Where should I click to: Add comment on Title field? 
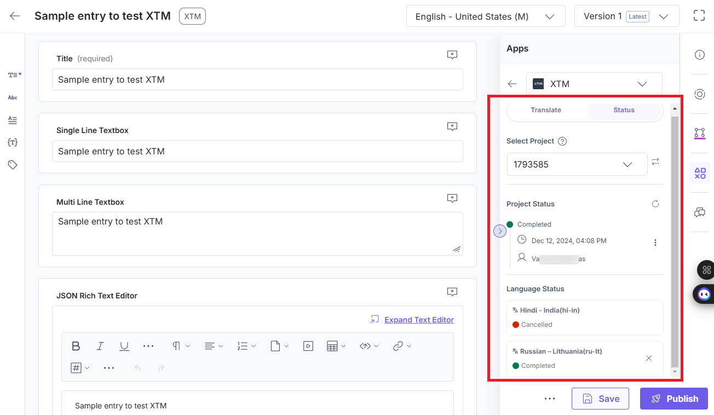(452, 55)
